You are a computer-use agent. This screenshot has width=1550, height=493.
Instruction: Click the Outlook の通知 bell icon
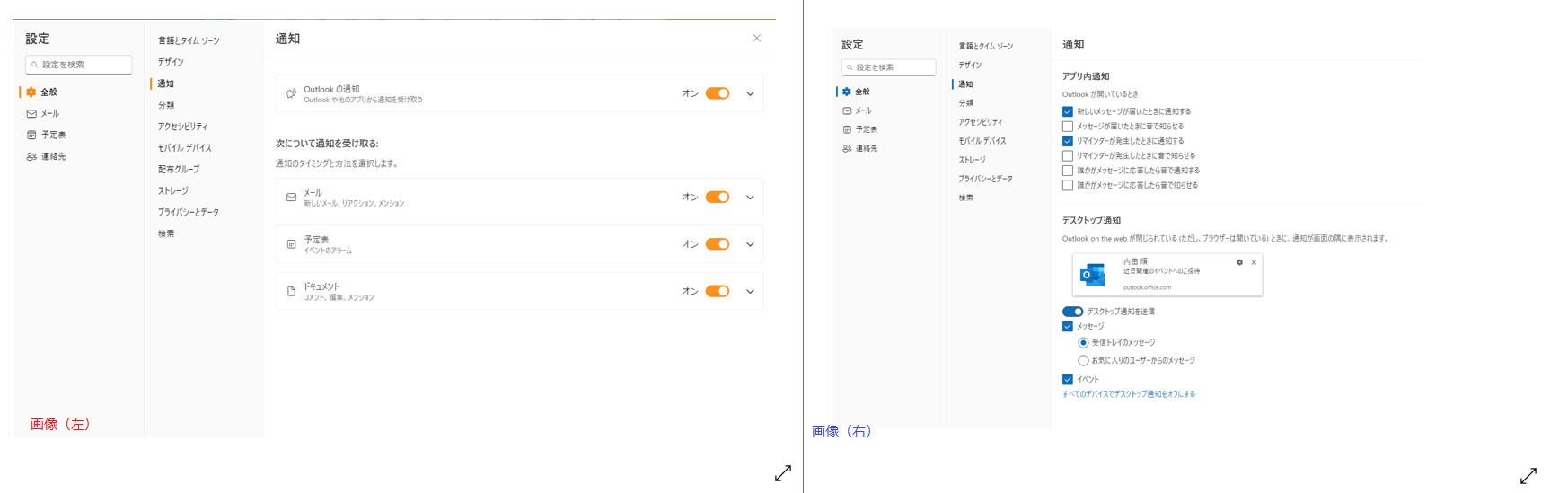tap(291, 93)
